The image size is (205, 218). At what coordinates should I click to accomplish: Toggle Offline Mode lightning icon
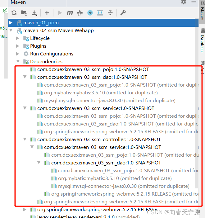tap(90, 13)
